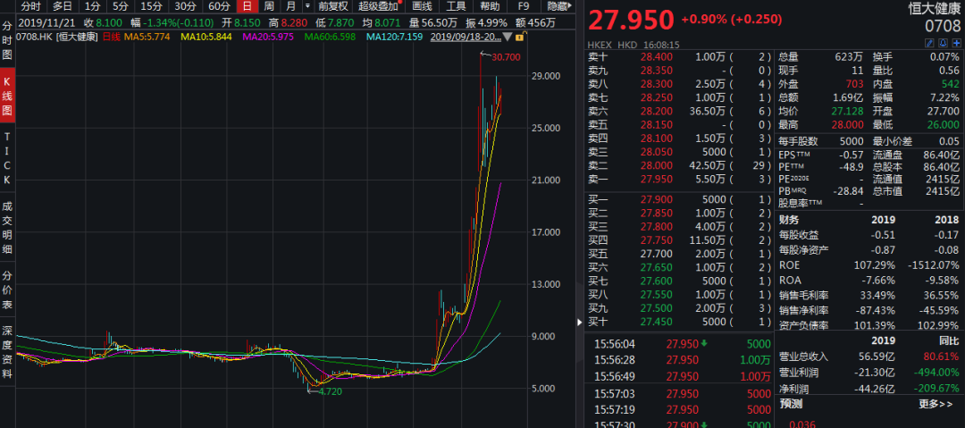Click the 总市值 2415亿 value
This screenshot has width=965, height=428.
pos(943,191)
